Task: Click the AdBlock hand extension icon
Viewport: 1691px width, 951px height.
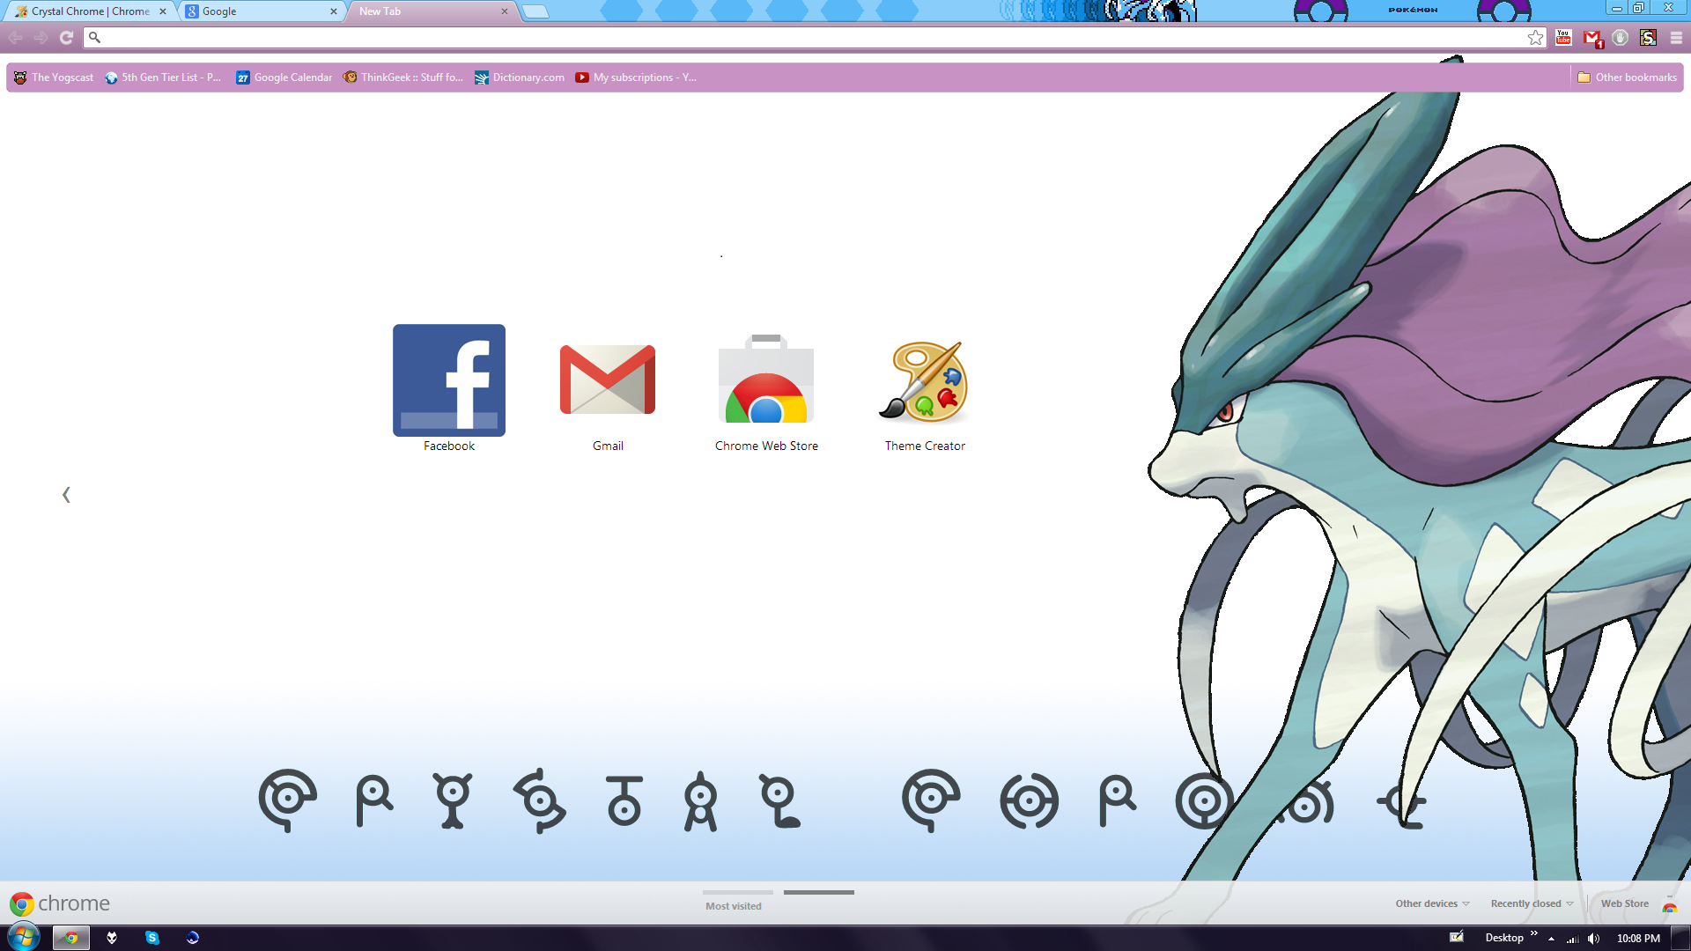Action: 1621,37
